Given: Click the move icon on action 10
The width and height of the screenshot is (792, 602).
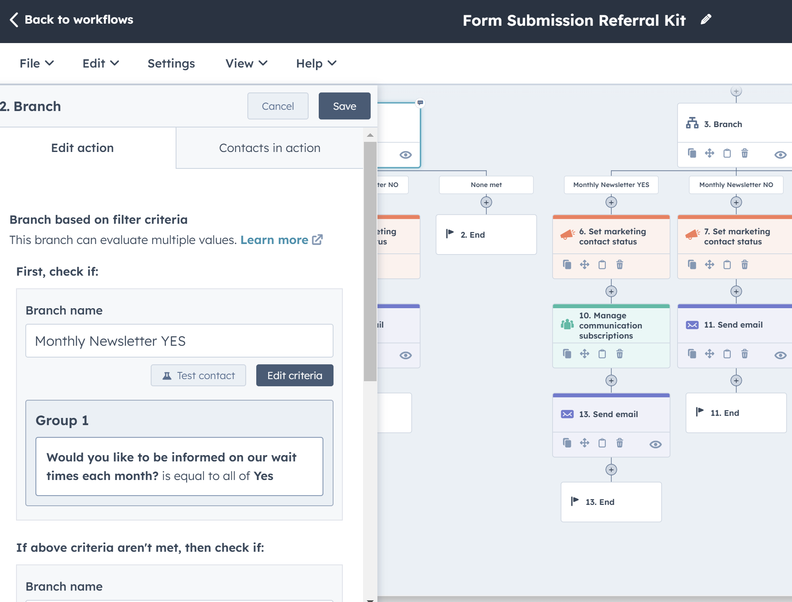Looking at the screenshot, I should click(585, 354).
